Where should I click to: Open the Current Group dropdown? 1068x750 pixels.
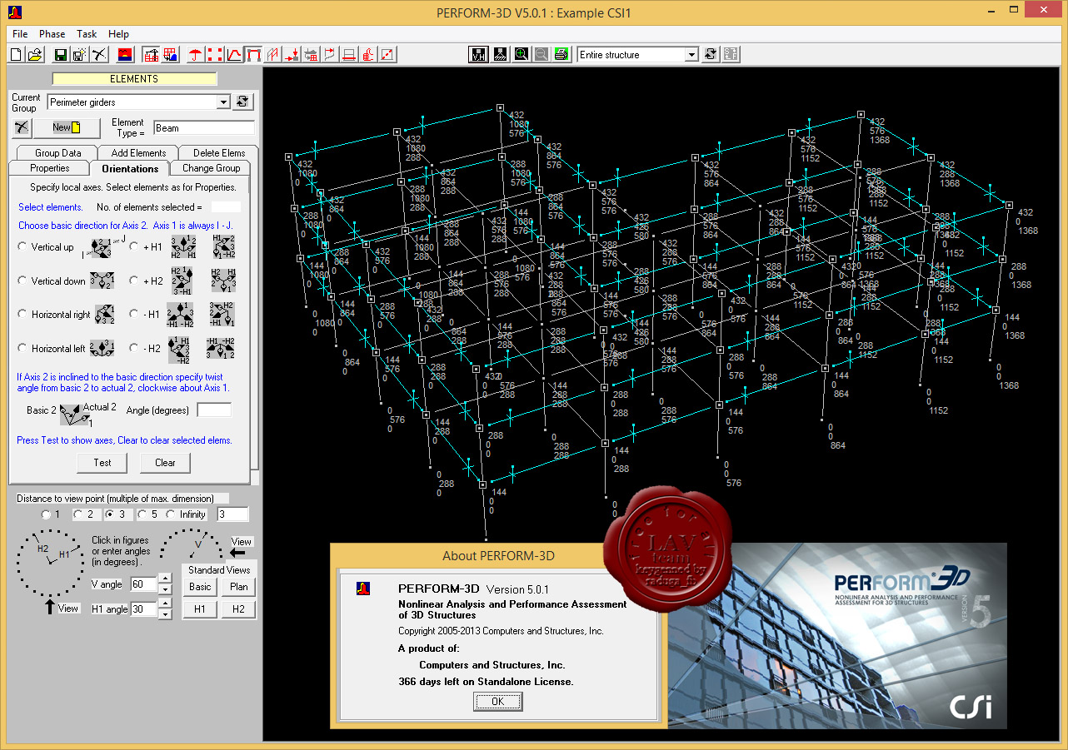(x=222, y=102)
